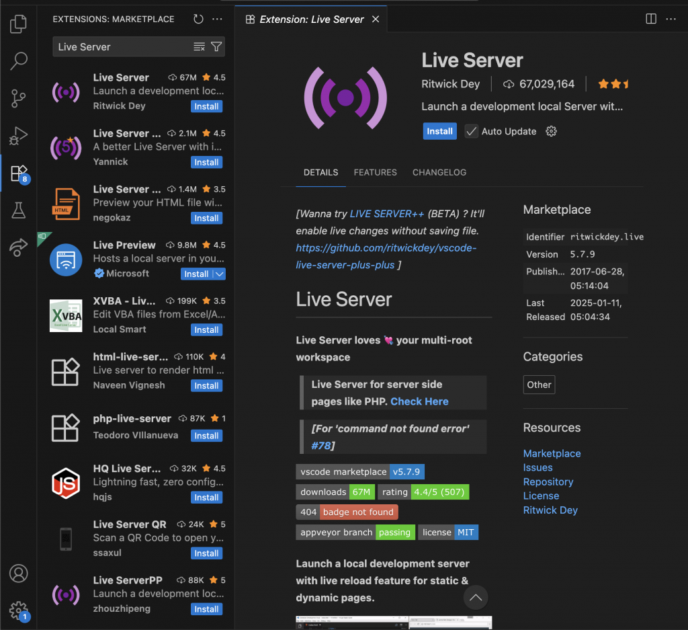Switch to the DETAILS tab
The width and height of the screenshot is (688, 630).
(320, 173)
